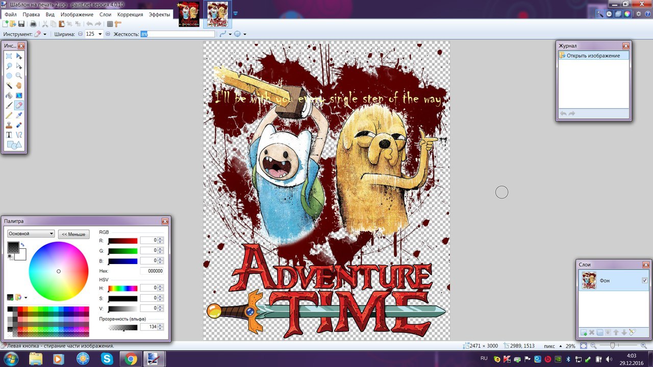Image resolution: width=653 pixels, height=367 pixels.
Task: Select the Move Selection tool
Action: 19,66
